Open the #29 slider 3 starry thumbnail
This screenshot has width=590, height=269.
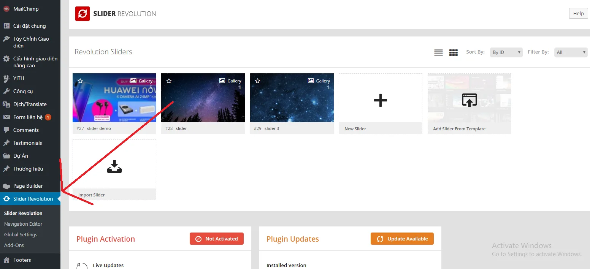click(x=292, y=98)
